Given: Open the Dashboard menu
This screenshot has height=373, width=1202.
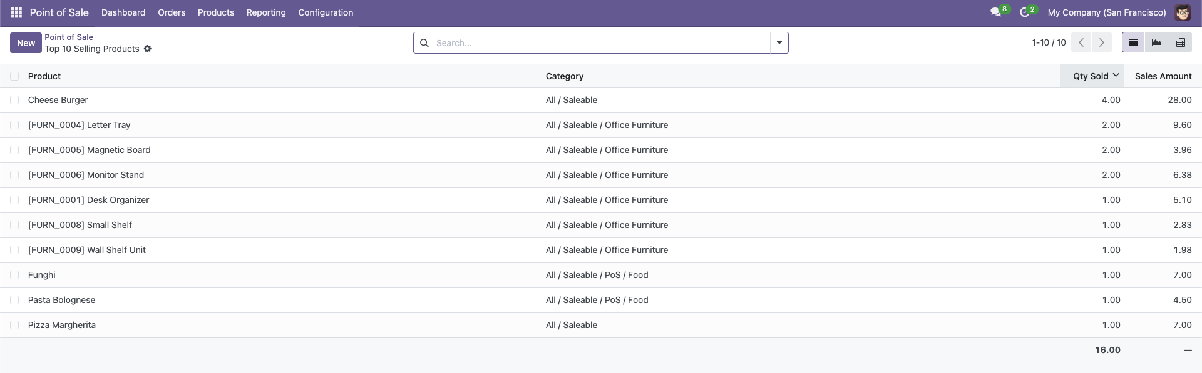Looking at the screenshot, I should [x=123, y=12].
